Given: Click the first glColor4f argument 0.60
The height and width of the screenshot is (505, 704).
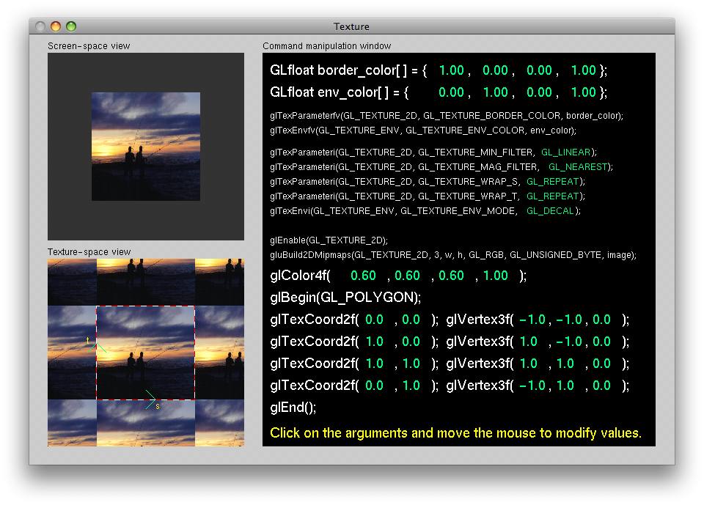Looking at the screenshot, I should click(363, 276).
